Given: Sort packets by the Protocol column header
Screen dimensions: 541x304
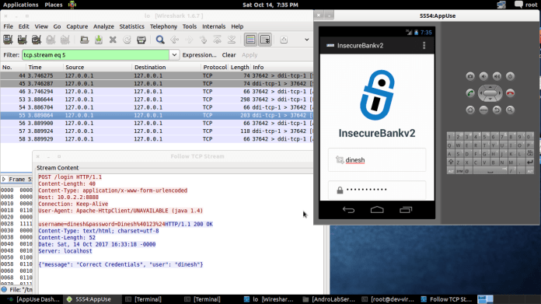Looking at the screenshot, I should click(215, 68).
